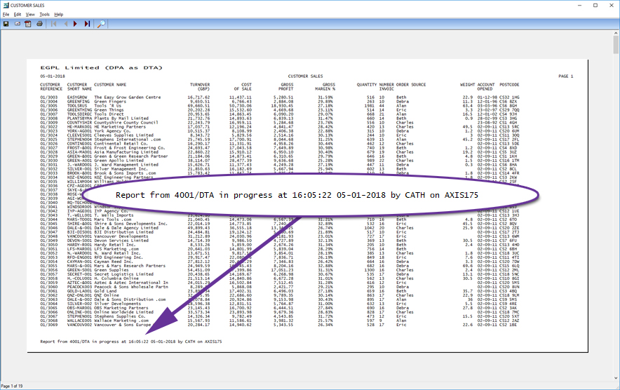Click the 'QUANTITY' column header
Screen dimensions: 620x390
[x=367, y=85]
